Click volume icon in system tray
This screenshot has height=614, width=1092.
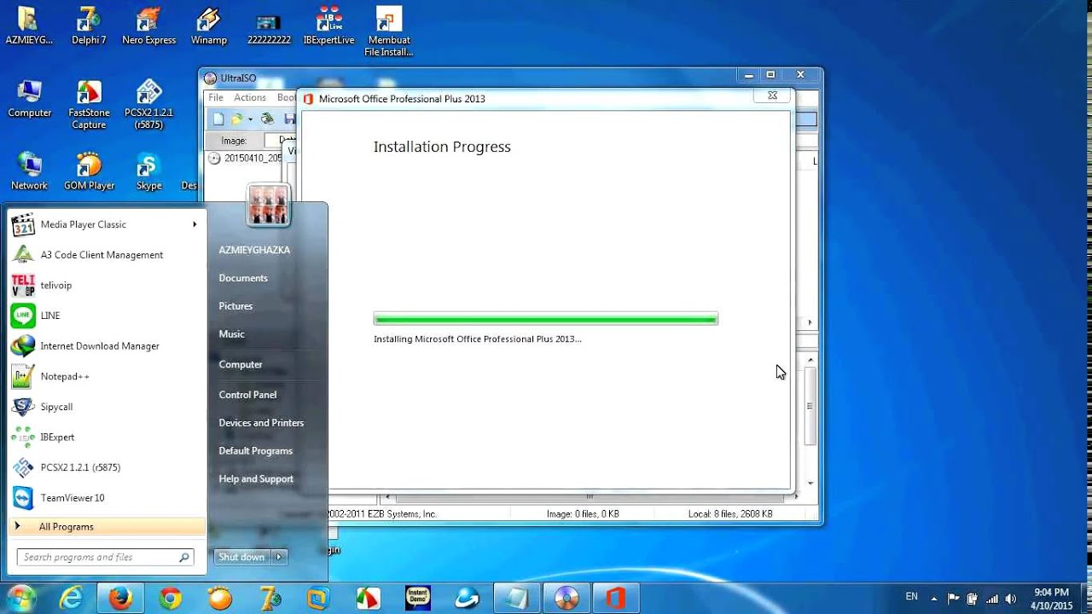coord(1011,599)
